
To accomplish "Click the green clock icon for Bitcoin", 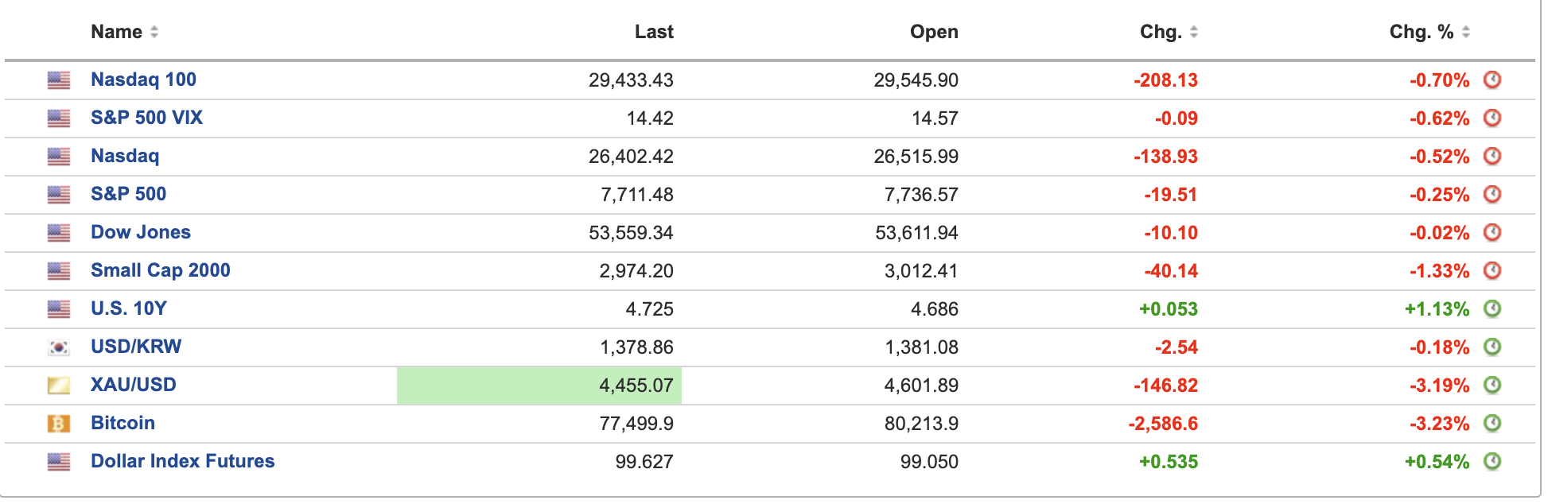I will coord(1492,423).
